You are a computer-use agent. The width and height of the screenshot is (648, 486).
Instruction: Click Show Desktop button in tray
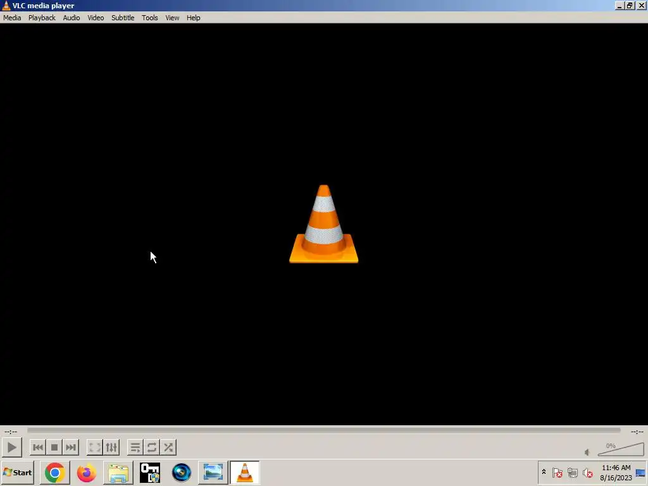640,472
